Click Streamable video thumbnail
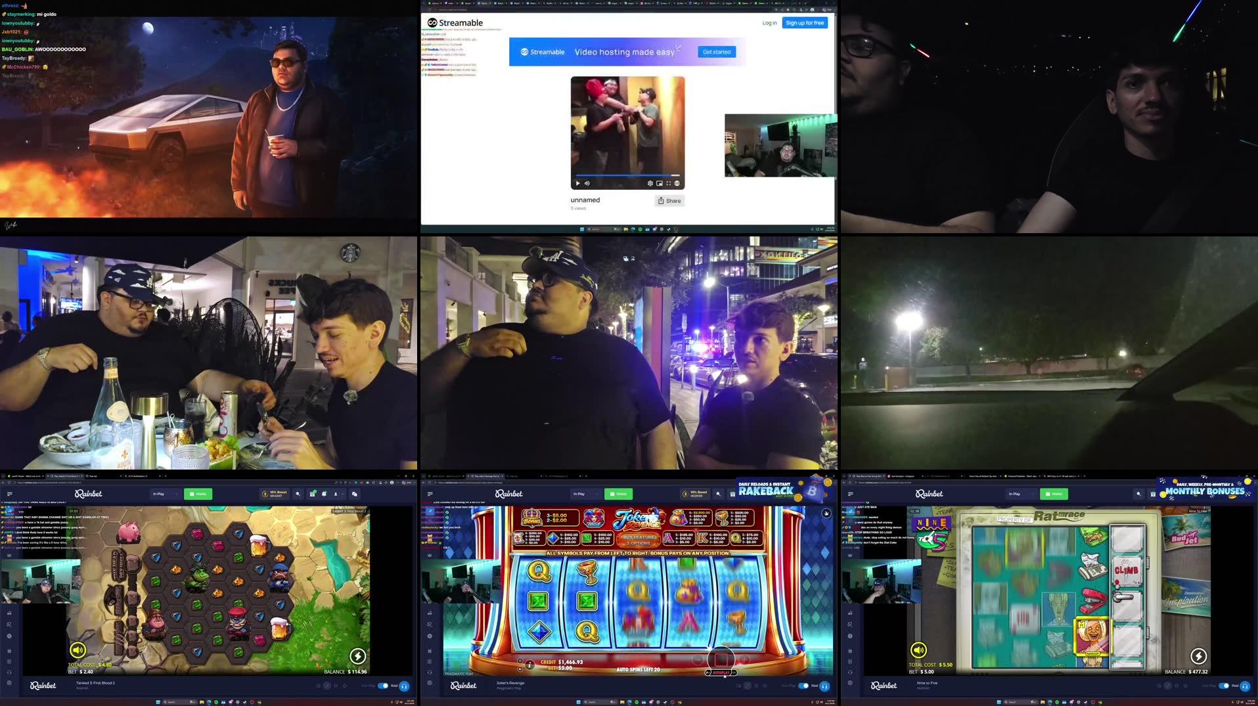This screenshot has height=706, width=1258. (x=627, y=133)
